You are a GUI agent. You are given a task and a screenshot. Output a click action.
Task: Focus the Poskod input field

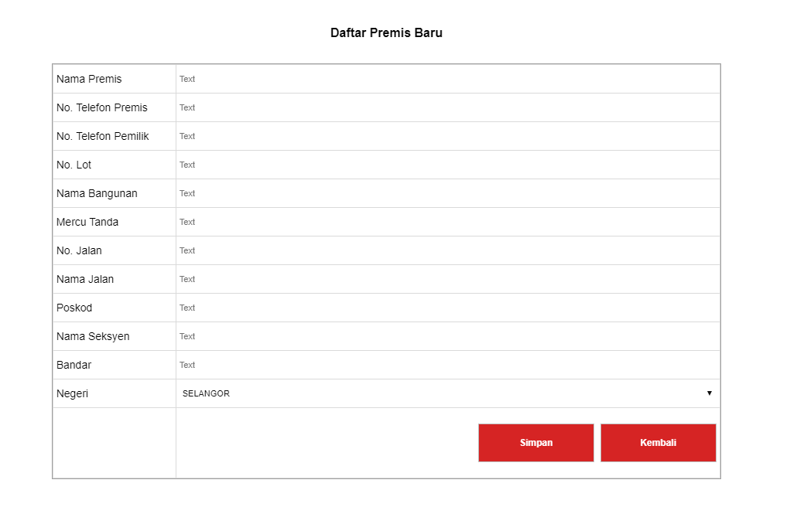tap(448, 308)
